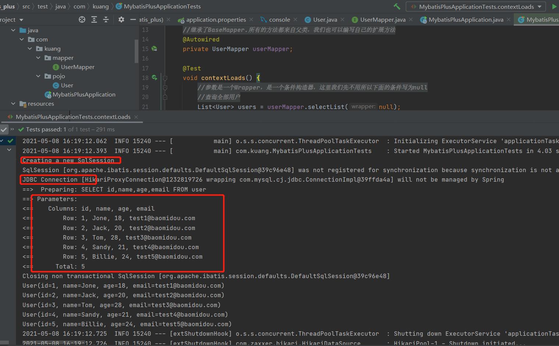Close the User.java tab
Image resolution: width=559 pixels, height=346 pixels.
click(x=342, y=19)
